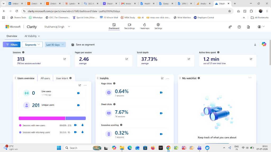Open the account profile menu

[261, 27]
